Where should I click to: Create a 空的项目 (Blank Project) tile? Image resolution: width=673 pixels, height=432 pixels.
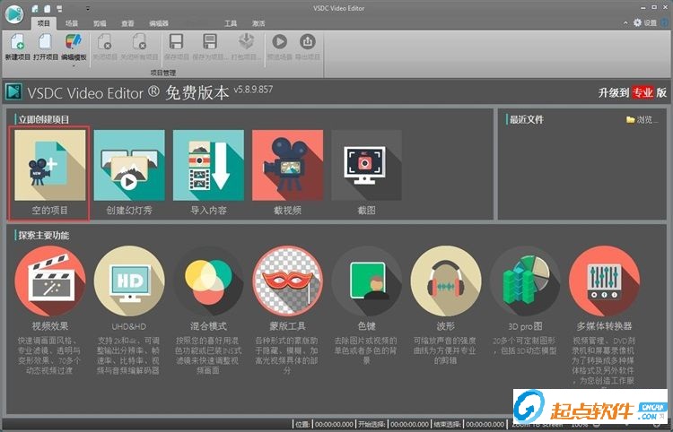tap(49, 173)
